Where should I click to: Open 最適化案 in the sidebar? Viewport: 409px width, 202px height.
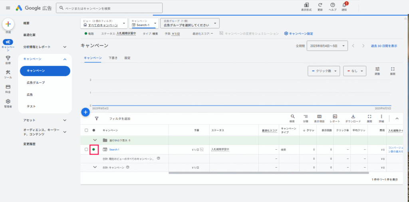click(x=30, y=35)
